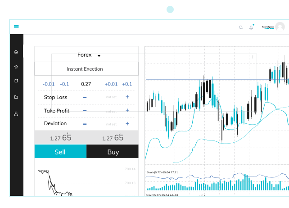This screenshot has height=208, width=289.
Task: Open the notifications bell
Action: click(x=251, y=27)
